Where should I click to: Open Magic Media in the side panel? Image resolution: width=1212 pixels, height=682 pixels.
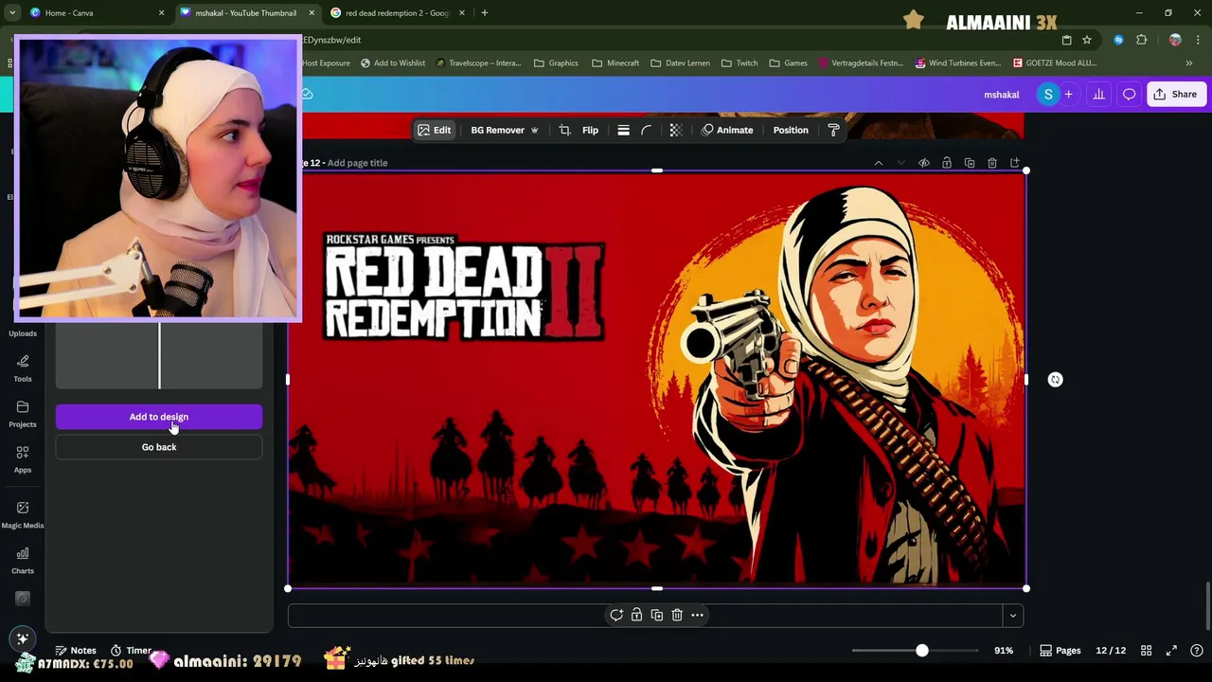[x=23, y=514]
